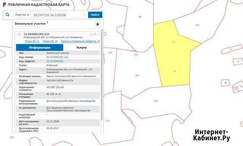Select parcel labeled 4 on the map

tap(230, 49)
